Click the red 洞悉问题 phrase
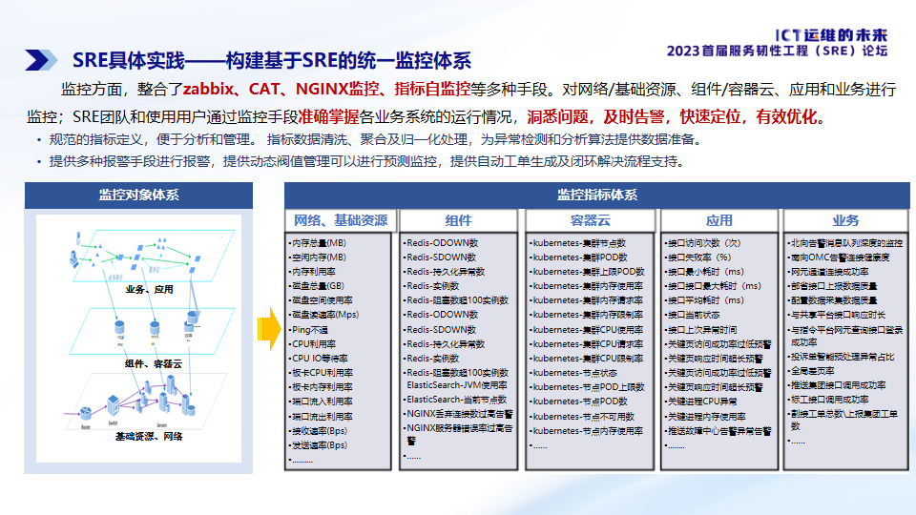The image size is (916, 515). [557, 116]
